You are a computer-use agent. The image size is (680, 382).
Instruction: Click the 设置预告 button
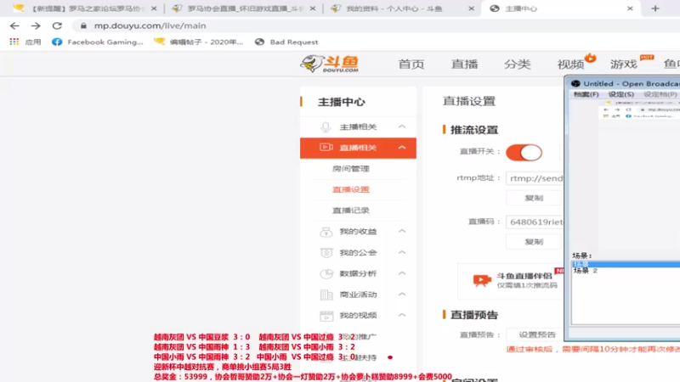click(x=537, y=334)
